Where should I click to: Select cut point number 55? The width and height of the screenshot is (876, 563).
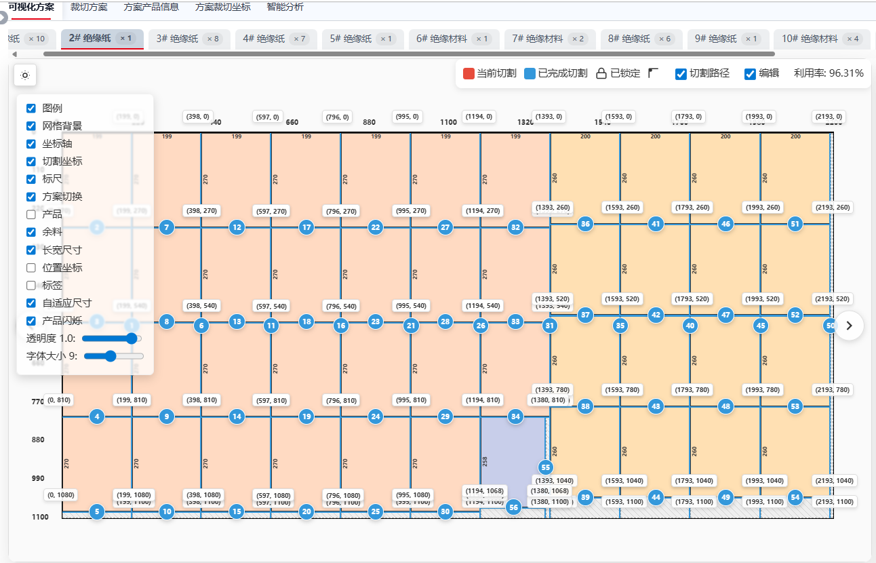coord(546,467)
